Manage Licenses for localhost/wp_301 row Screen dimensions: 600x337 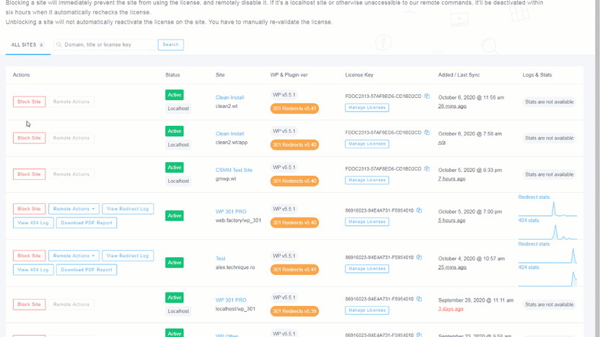(367, 310)
